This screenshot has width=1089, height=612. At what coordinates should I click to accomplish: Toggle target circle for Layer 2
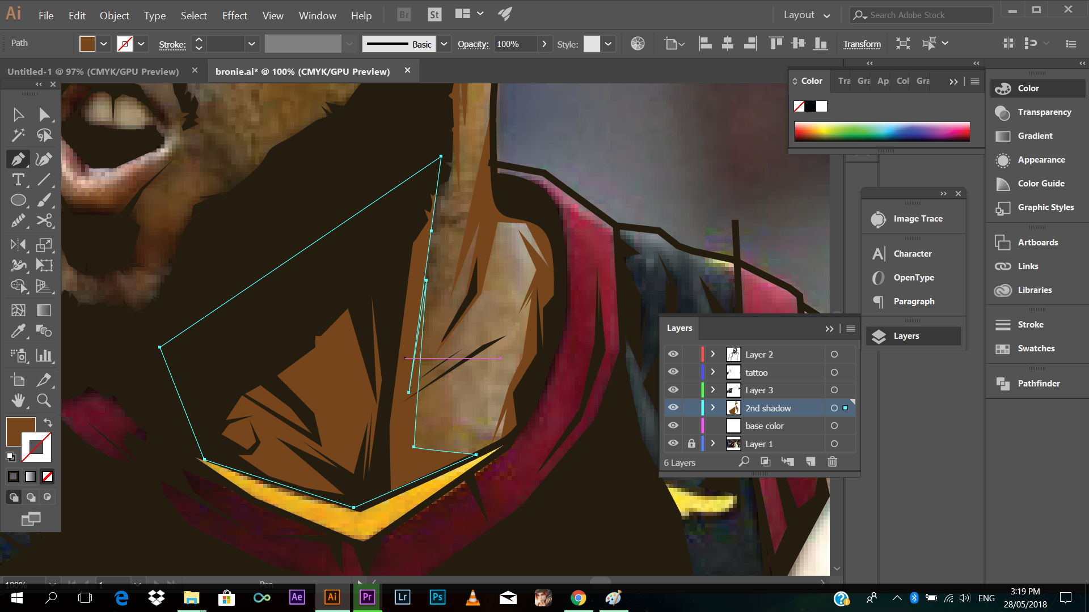pos(834,354)
